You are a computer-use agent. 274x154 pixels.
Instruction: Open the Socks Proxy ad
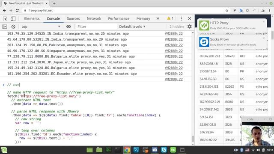232,42
